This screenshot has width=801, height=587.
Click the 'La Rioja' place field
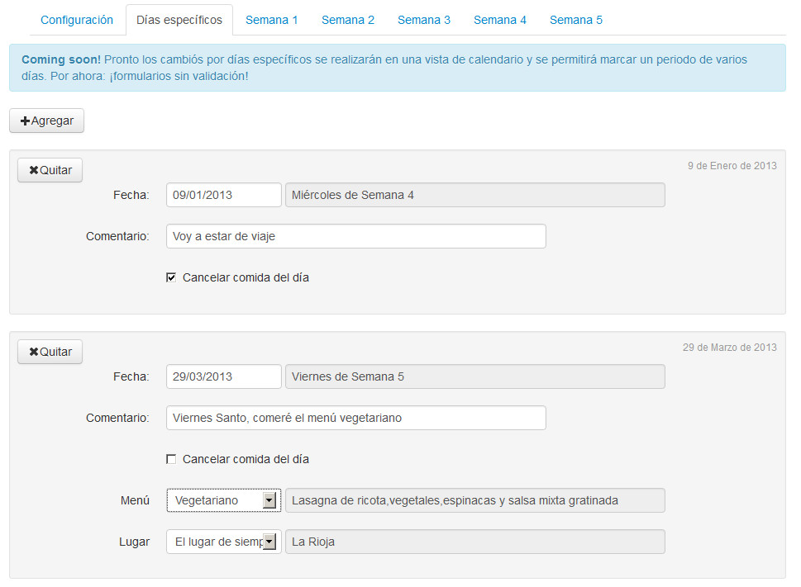(x=475, y=542)
